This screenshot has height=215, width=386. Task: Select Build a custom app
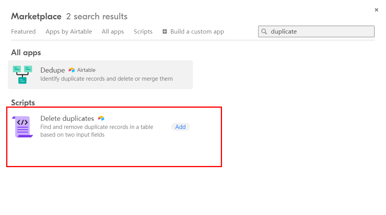pos(193,31)
